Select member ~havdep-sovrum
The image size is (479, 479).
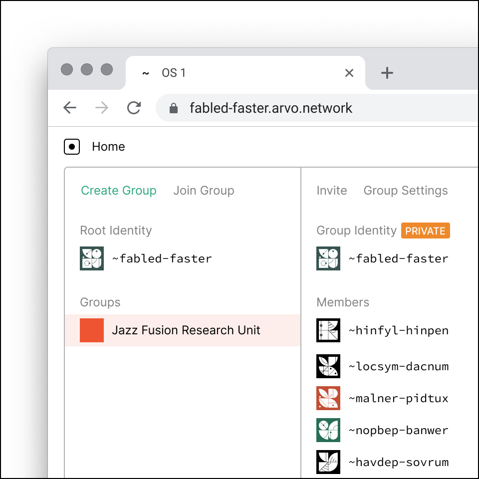point(398,462)
